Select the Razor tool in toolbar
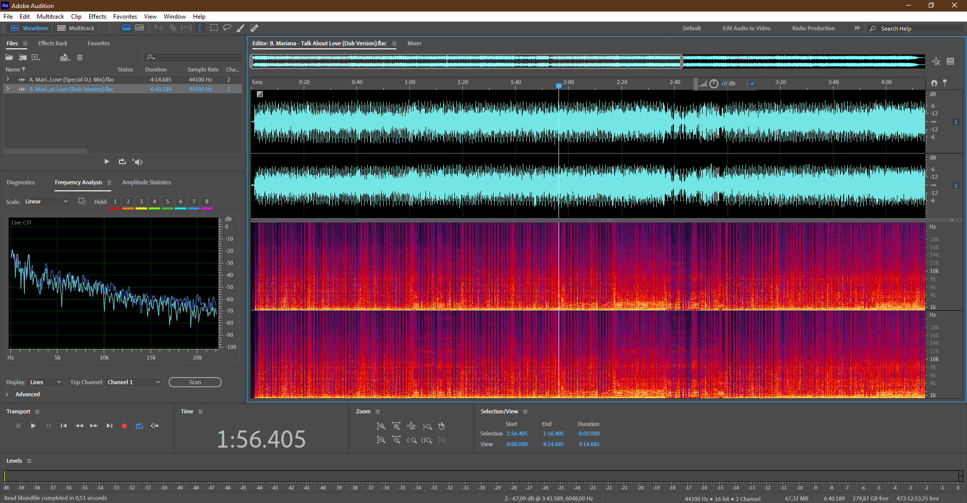The width and height of the screenshot is (967, 503). tap(173, 28)
